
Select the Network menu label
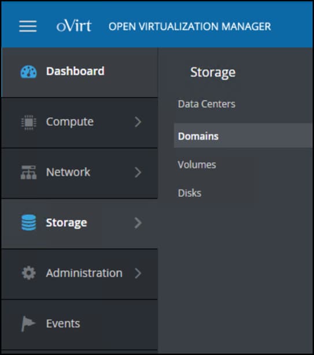coord(68,172)
